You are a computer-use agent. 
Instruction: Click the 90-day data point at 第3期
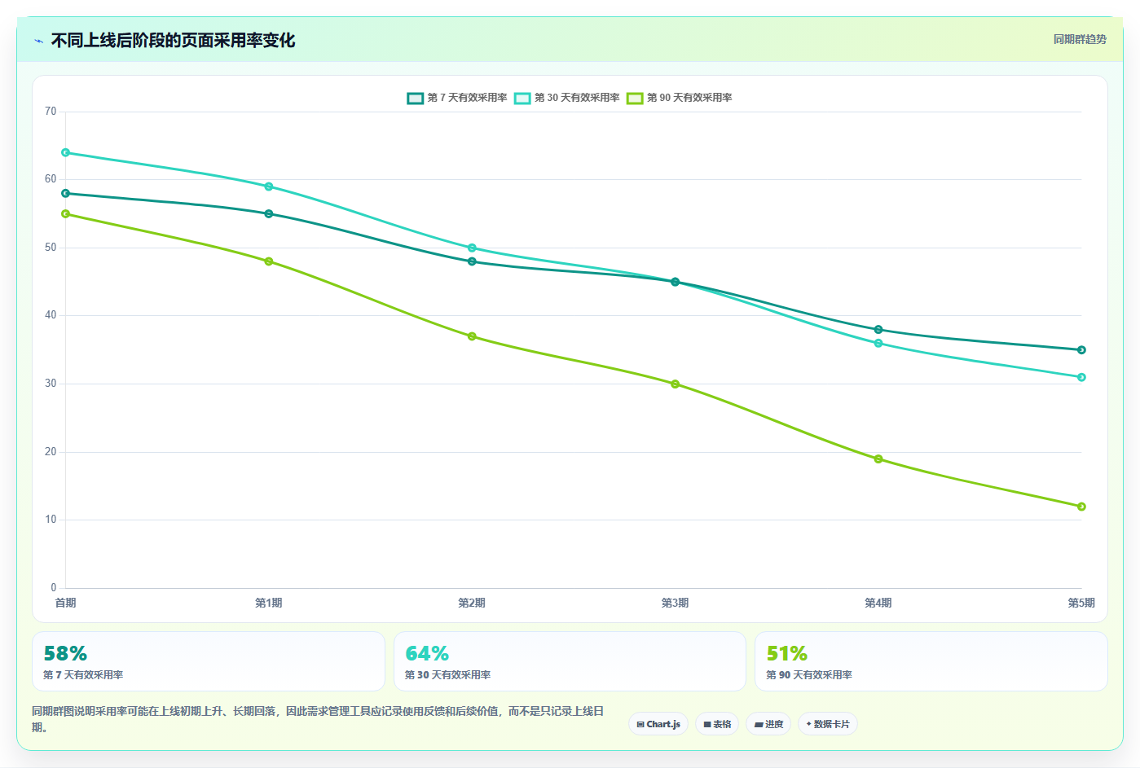676,384
